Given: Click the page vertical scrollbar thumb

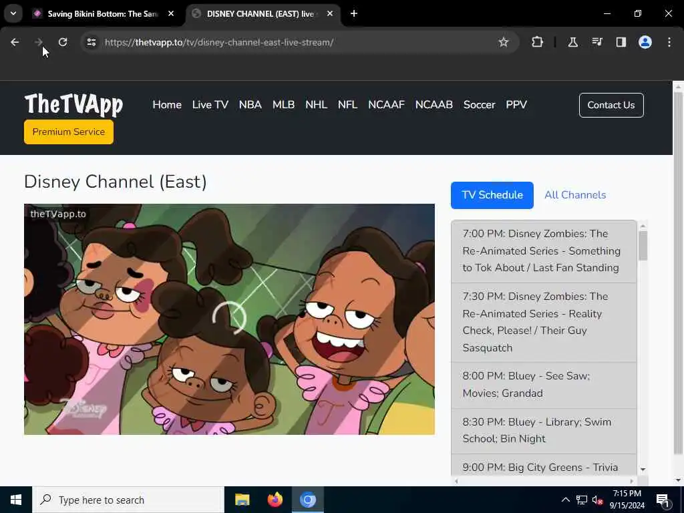Looking at the screenshot, I should point(679,273).
